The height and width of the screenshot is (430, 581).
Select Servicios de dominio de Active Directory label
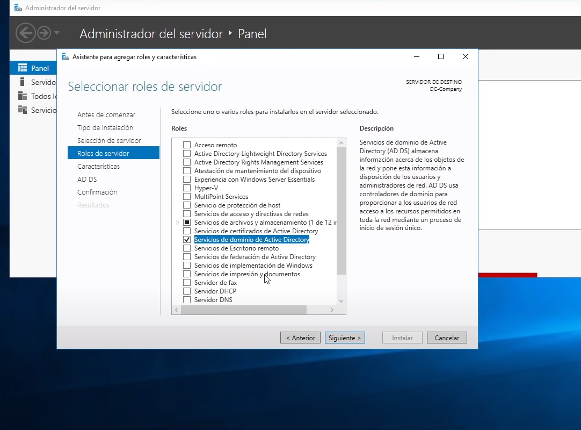pos(252,240)
